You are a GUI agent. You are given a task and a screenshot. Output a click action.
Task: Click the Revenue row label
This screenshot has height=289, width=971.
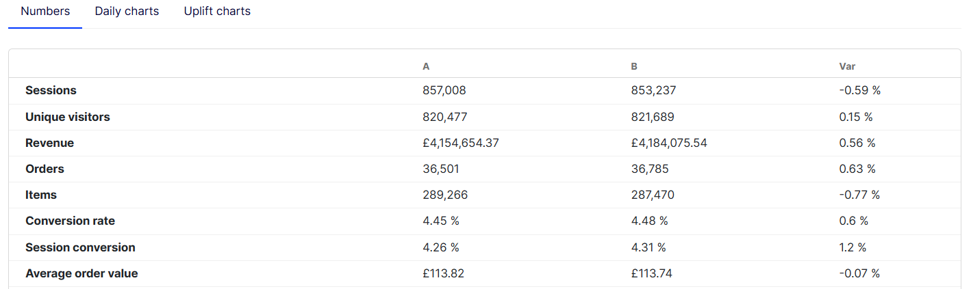pyautogui.click(x=49, y=143)
